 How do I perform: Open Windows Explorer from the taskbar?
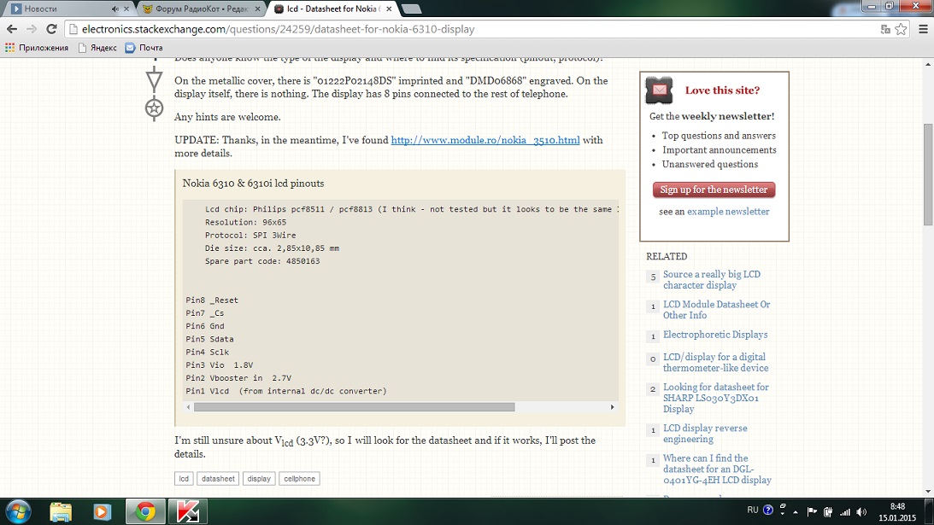coord(61,511)
